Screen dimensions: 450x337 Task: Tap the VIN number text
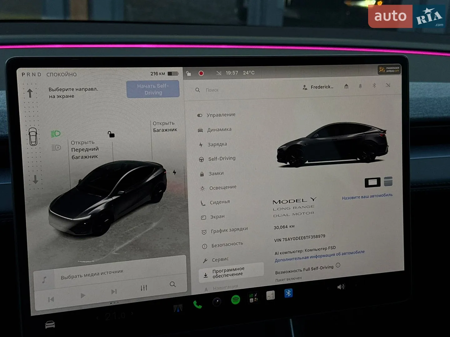(x=299, y=238)
